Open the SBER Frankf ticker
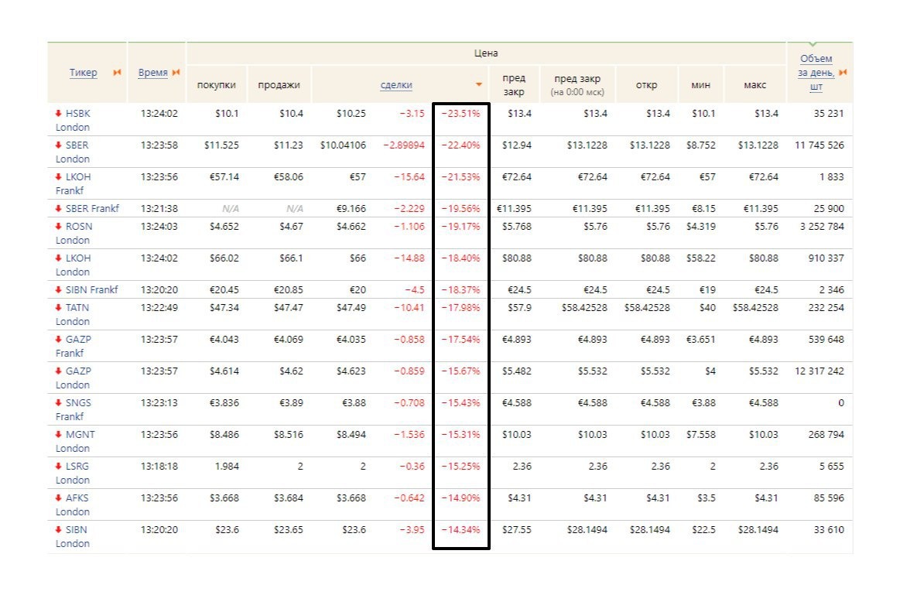 [92, 208]
